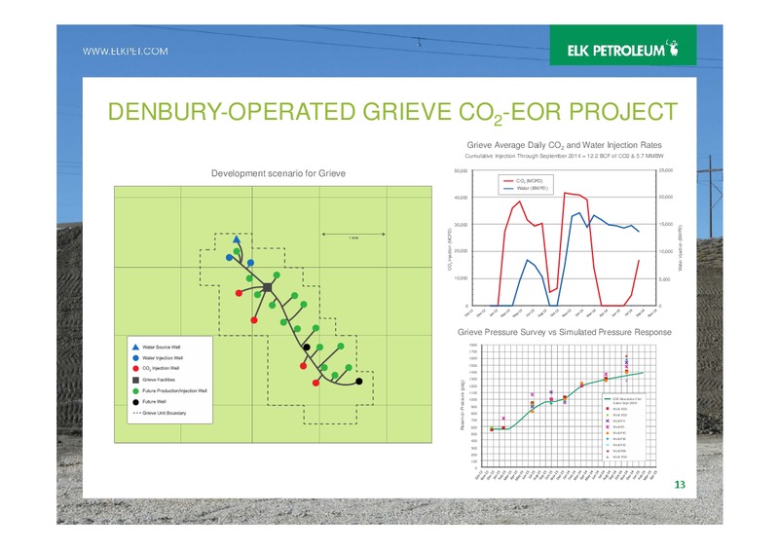The image size is (779, 550).
Task: Click the blue circle icon in map legend
Action: (135, 357)
